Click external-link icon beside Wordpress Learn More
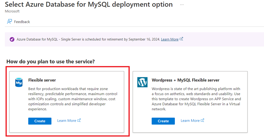This screenshot has width=264, height=140. [203, 121]
